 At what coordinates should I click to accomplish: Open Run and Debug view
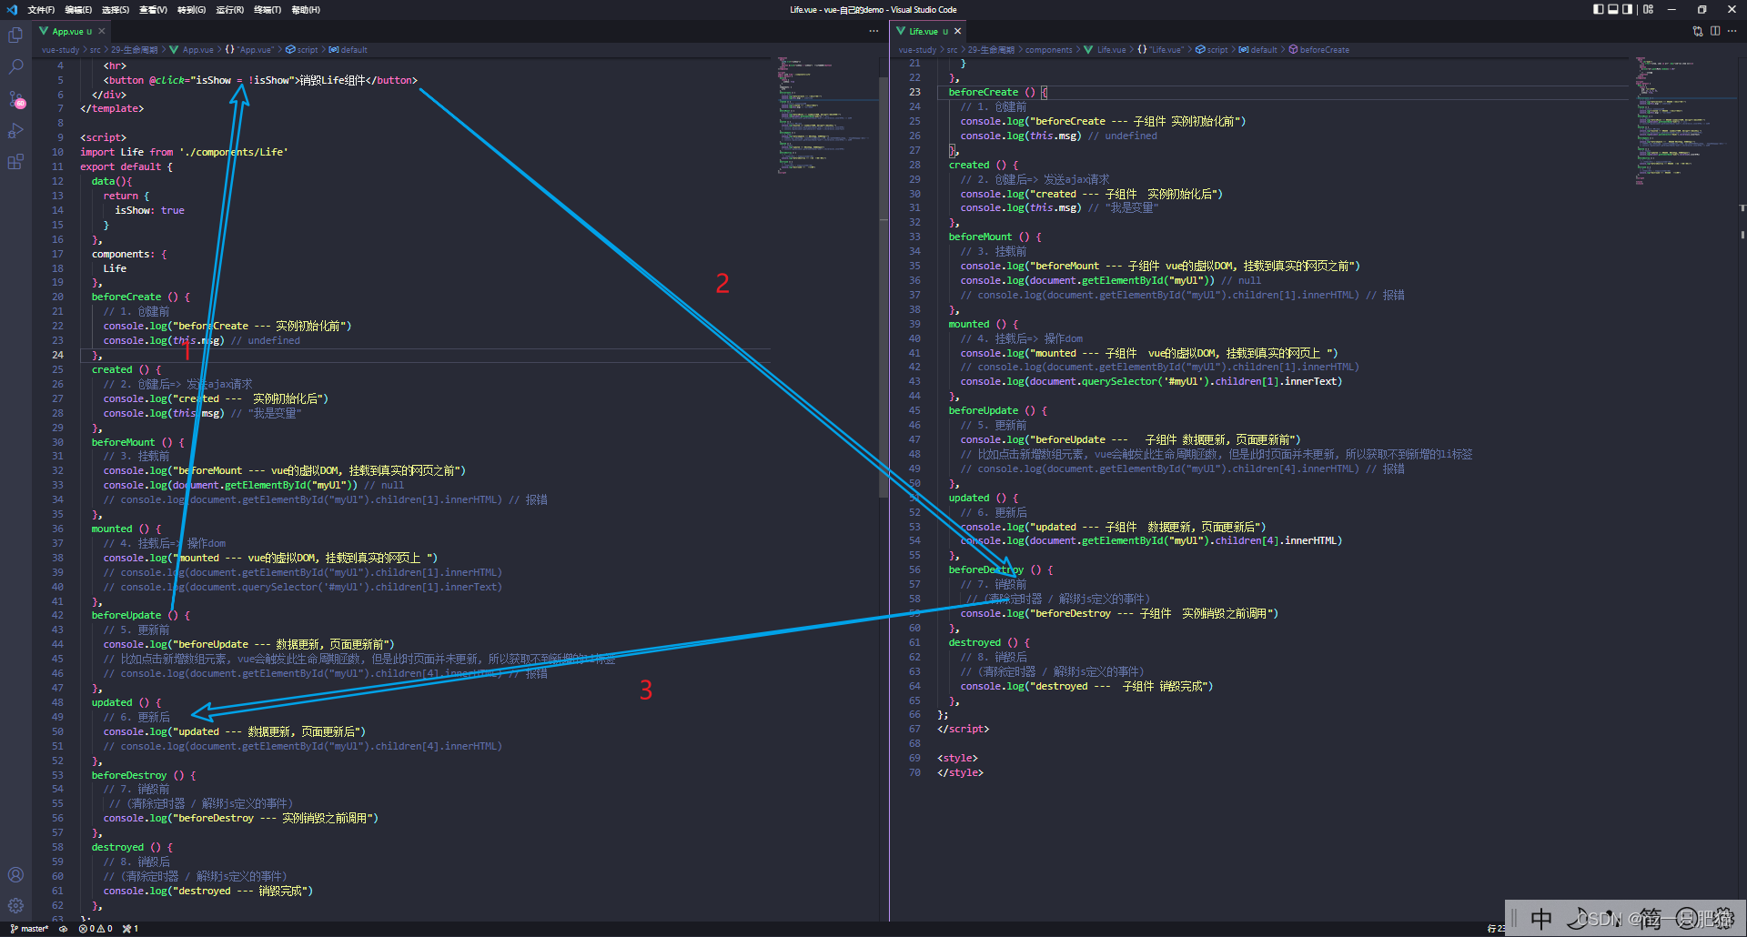15,131
